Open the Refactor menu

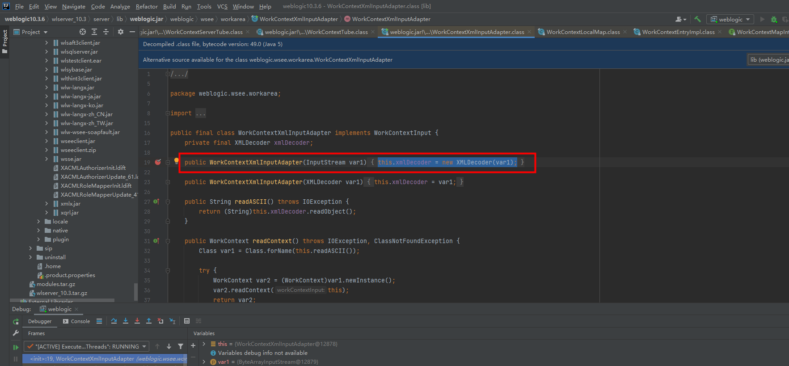(147, 6)
